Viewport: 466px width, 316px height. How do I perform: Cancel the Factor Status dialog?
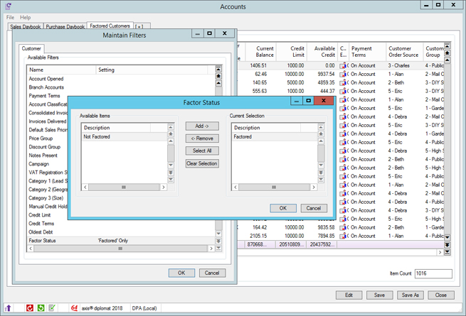(314, 208)
